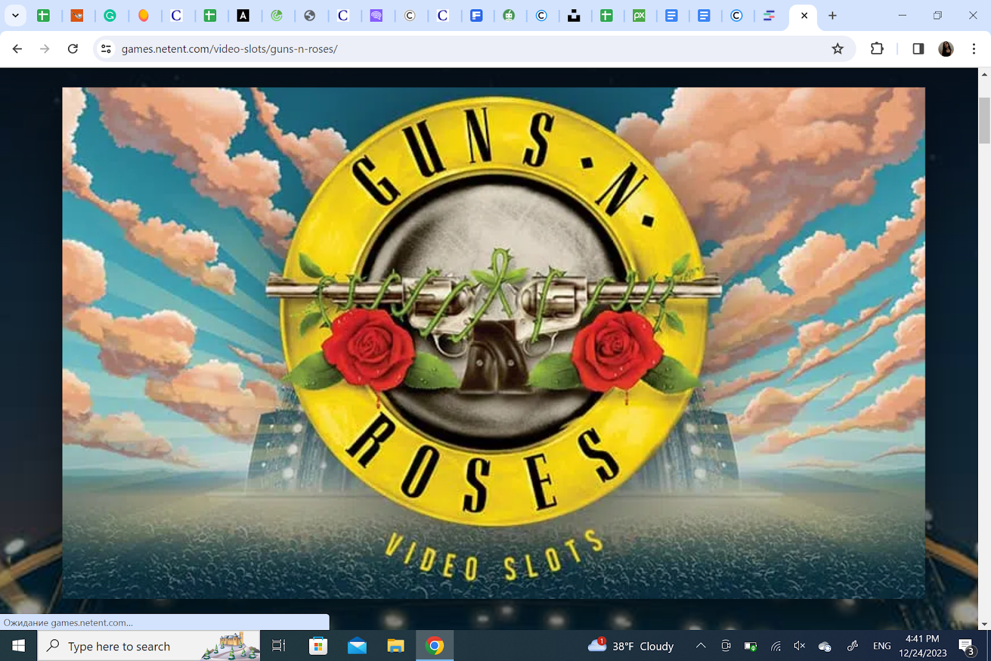The width and height of the screenshot is (991, 661).
Task: Click the page scrollbar down arrow
Action: click(x=984, y=624)
